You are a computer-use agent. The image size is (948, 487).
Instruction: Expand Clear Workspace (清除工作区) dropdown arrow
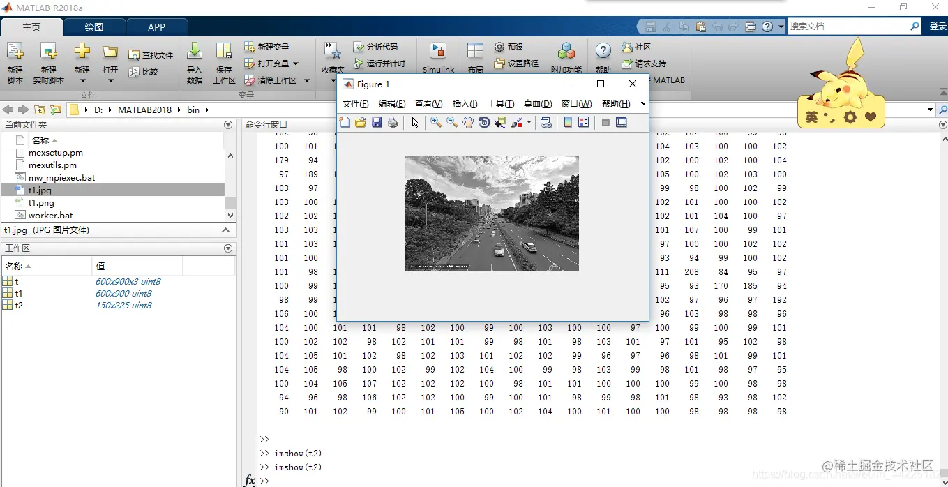tap(306, 80)
